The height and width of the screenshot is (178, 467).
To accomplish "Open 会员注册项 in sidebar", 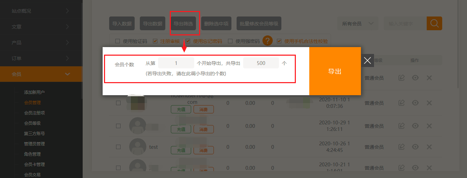I will [x=34, y=113].
